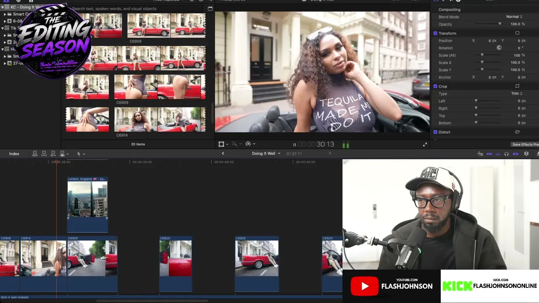Pause playback in the viewer
The image size is (539, 303).
click(x=294, y=145)
